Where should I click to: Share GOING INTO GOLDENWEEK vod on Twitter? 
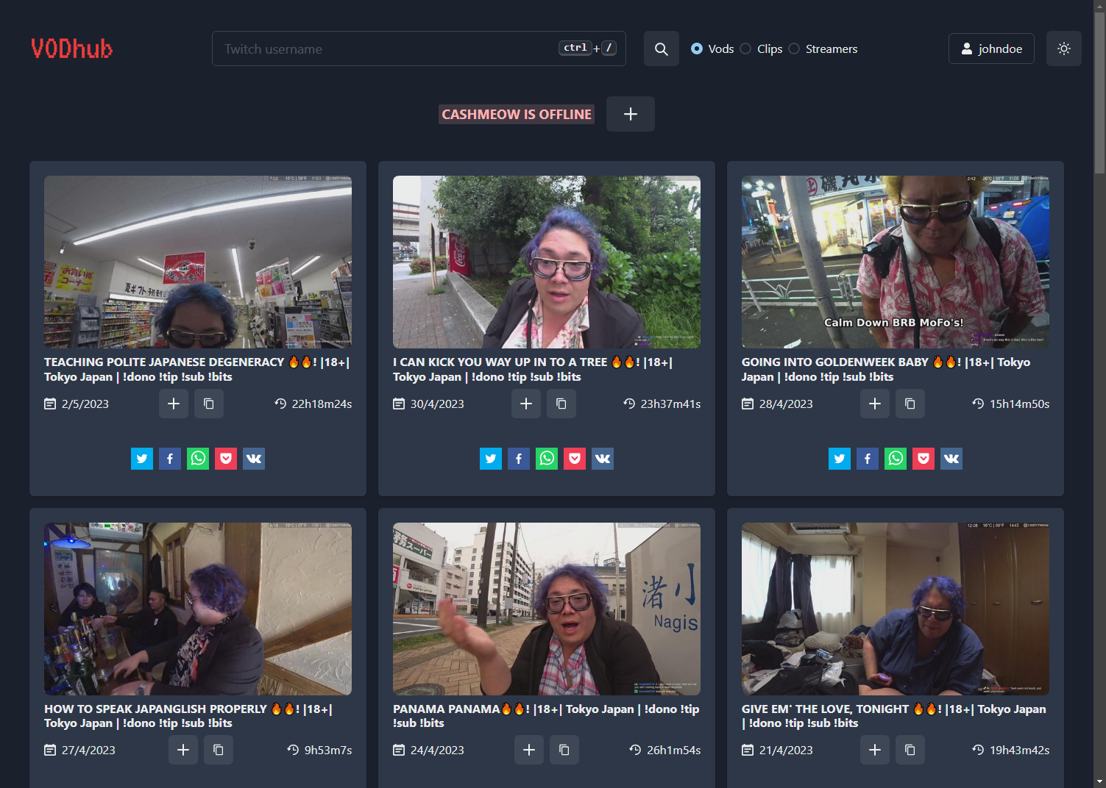coord(840,459)
